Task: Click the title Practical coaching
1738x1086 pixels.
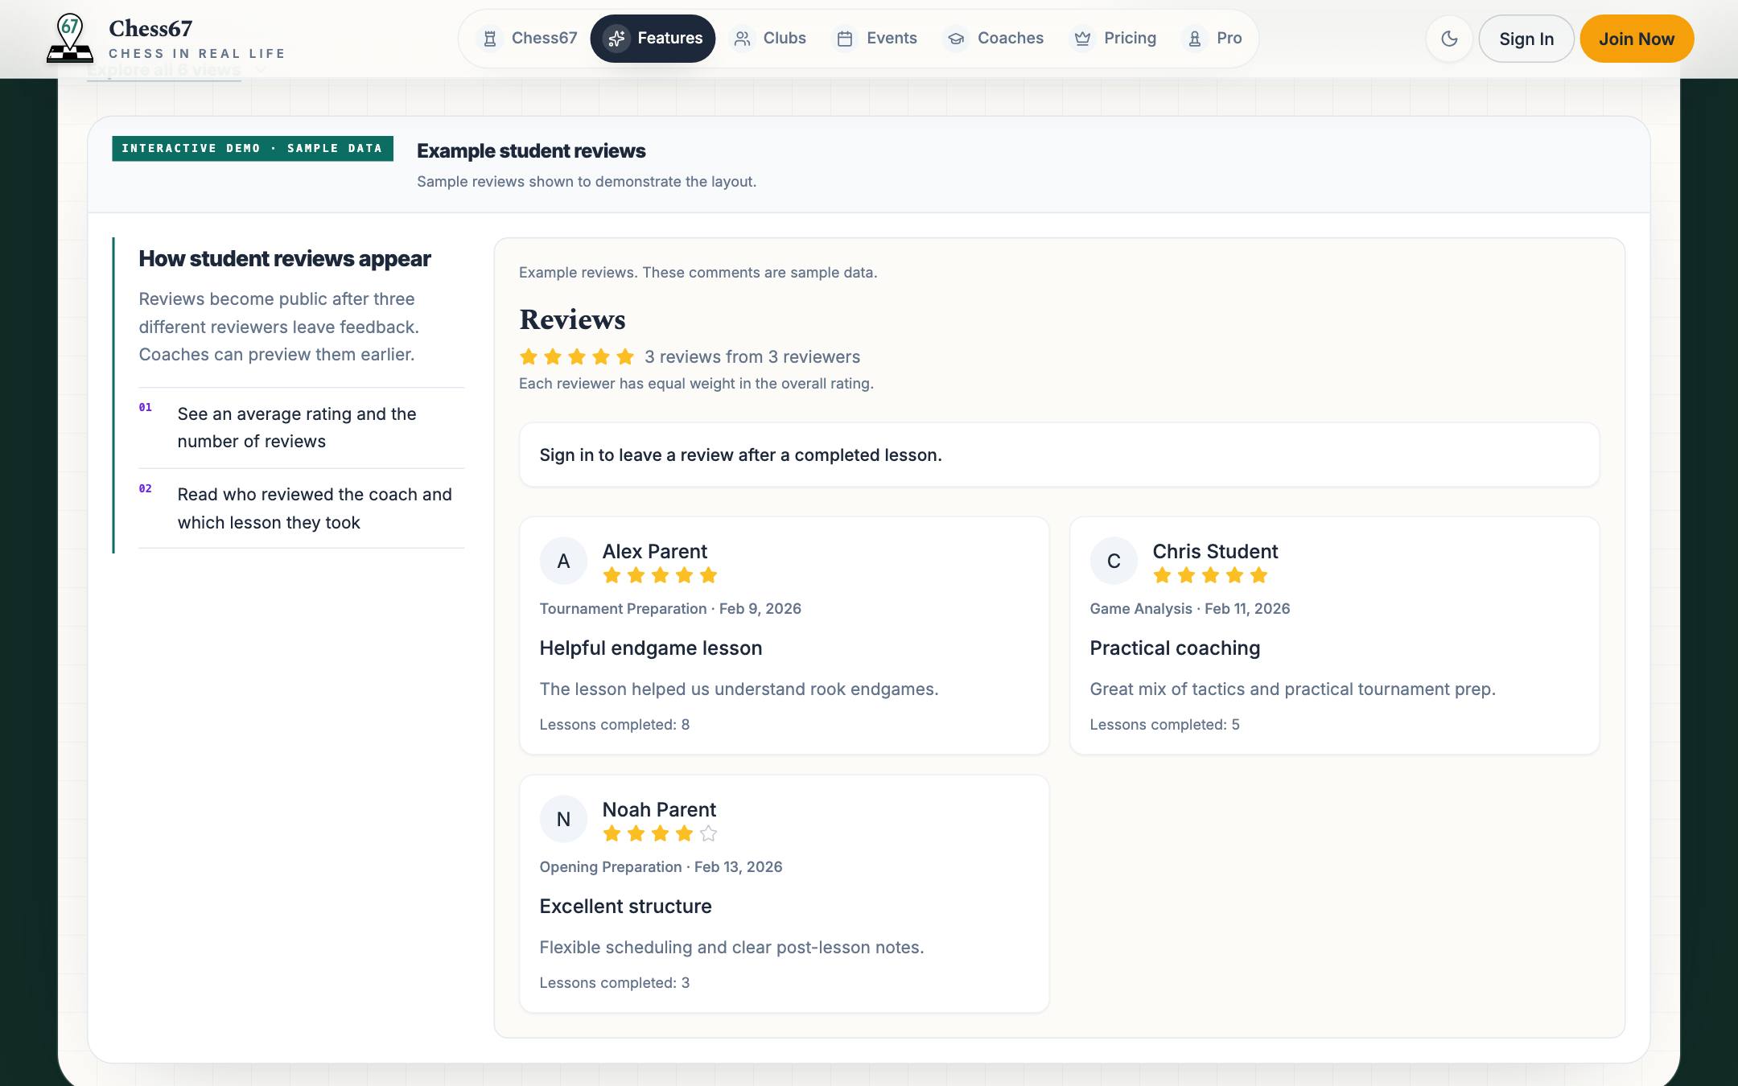Action: pos(1175,648)
